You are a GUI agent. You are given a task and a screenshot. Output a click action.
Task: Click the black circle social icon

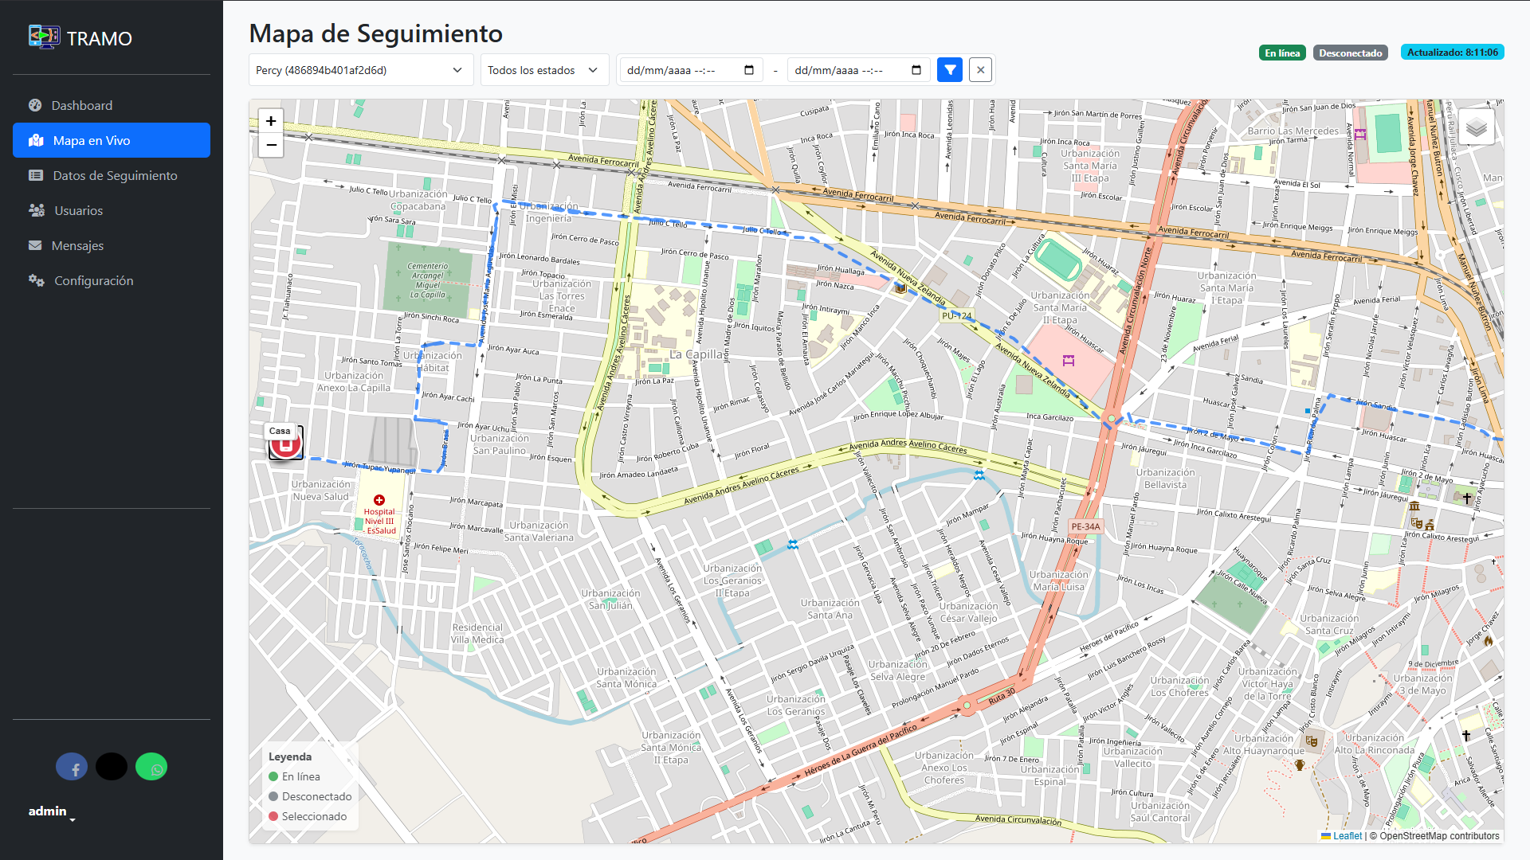[x=112, y=767]
